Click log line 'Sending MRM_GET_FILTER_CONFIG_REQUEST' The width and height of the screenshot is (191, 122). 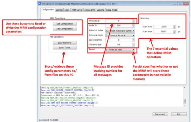click(69, 98)
